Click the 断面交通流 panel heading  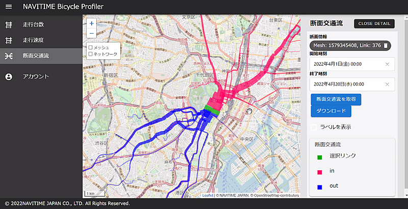pos(326,23)
